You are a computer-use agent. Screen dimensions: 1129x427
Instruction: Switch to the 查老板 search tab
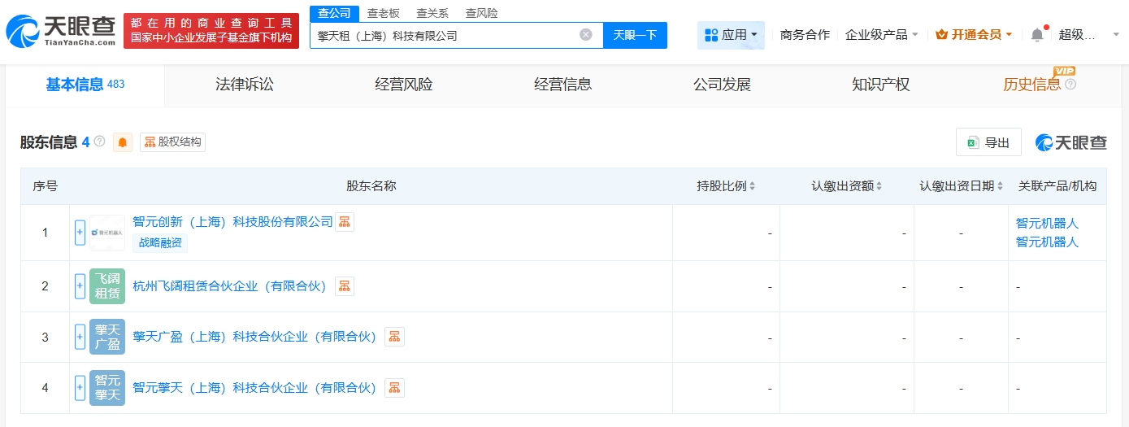point(383,13)
